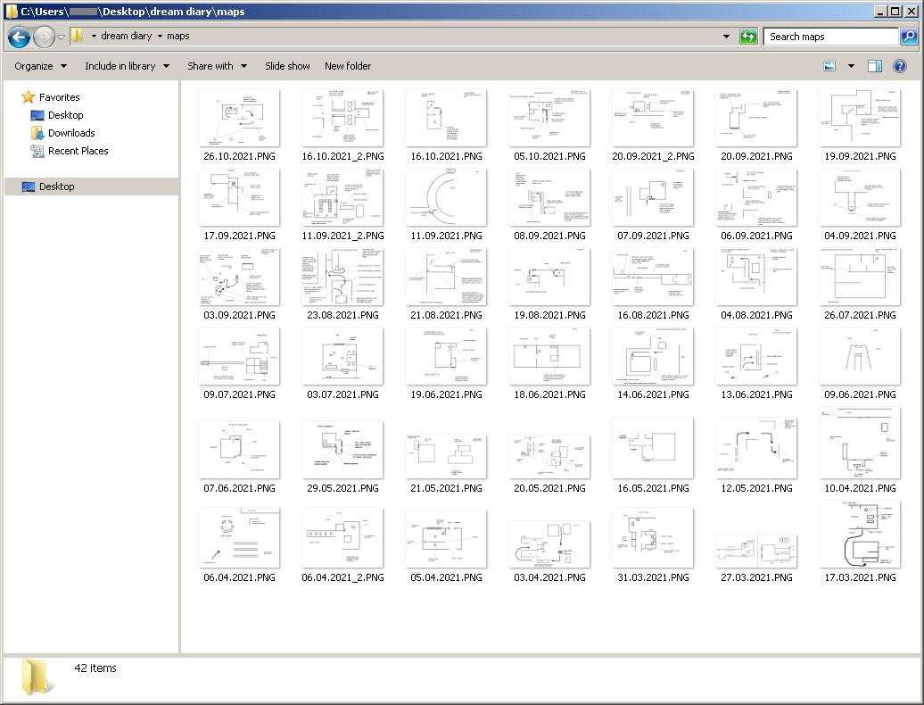Open Recent Places in navigation pane
This screenshot has height=705, width=924.
coord(78,151)
